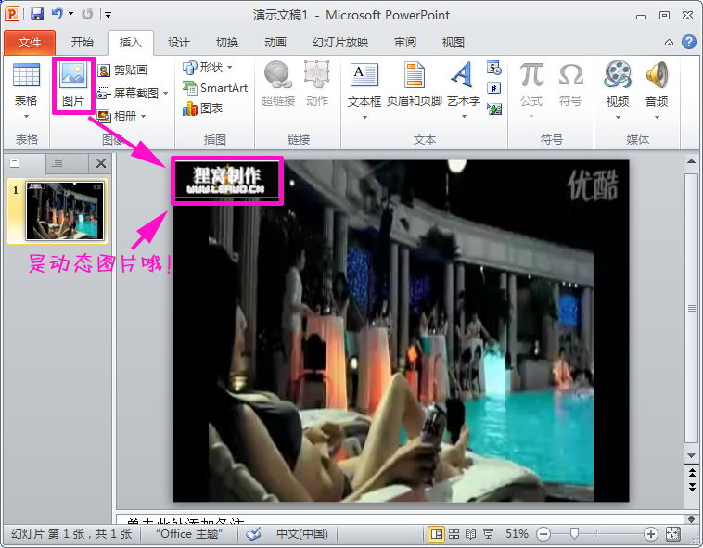Expand 表格 table dropdown arrow
The height and width of the screenshot is (548, 703).
26,117
